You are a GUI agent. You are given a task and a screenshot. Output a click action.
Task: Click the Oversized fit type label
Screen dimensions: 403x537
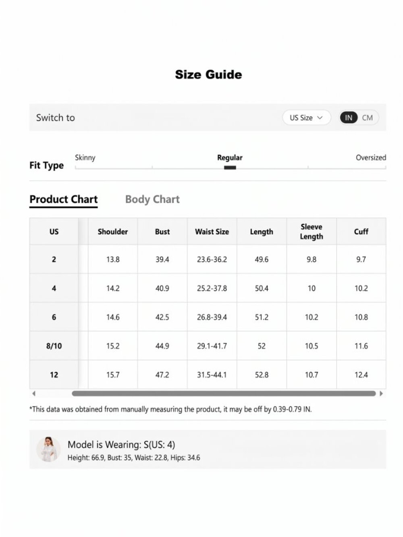pyautogui.click(x=371, y=158)
